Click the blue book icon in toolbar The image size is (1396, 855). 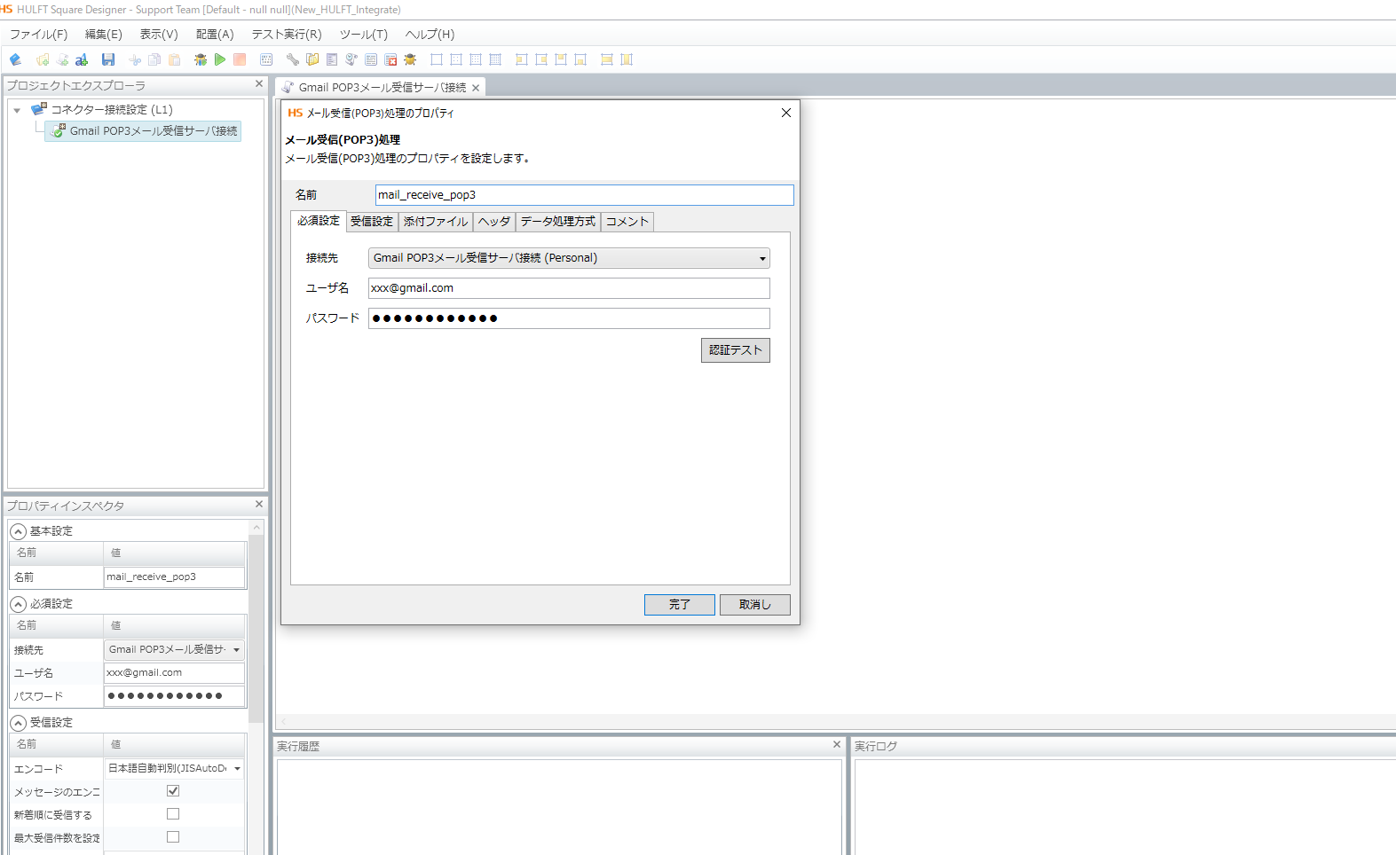15,59
